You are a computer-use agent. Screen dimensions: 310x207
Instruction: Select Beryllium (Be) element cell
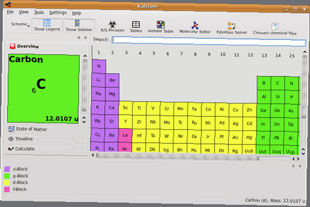coord(112,80)
